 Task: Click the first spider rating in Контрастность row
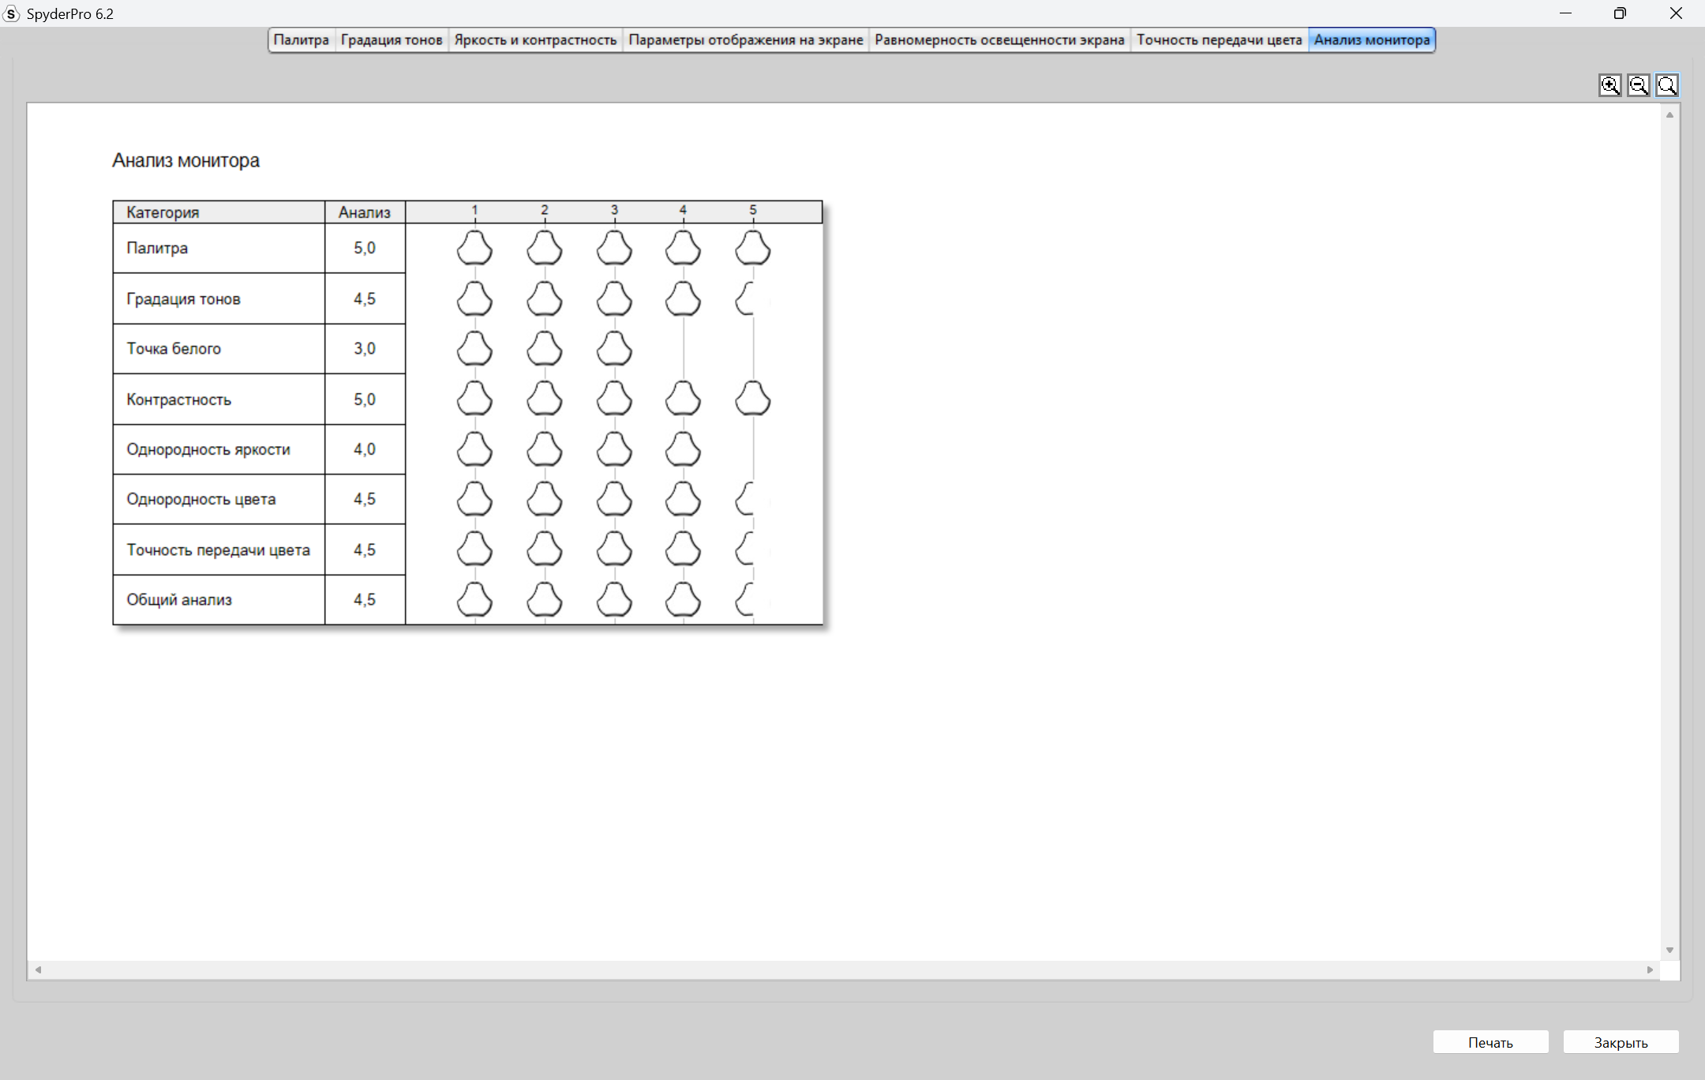(474, 399)
